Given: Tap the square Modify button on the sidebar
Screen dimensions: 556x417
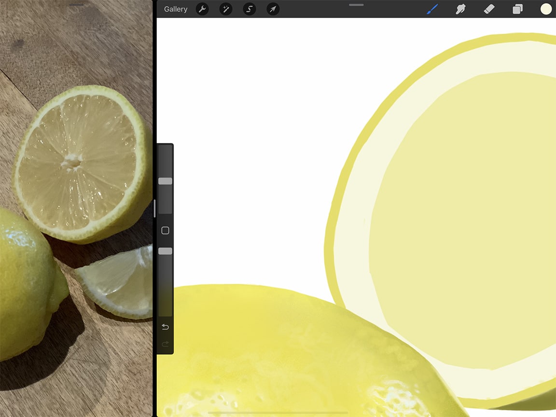Looking at the screenshot, I should [x=165, y=230].
